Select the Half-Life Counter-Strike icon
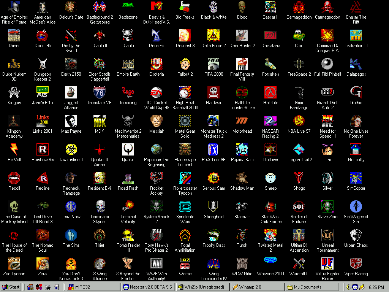 pos(242,93)
